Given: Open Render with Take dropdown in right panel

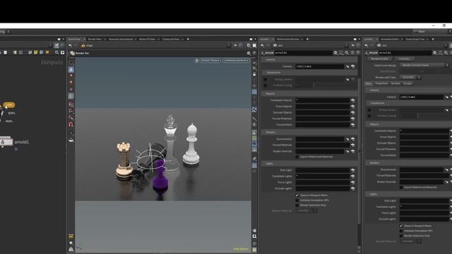Looking at the screenshot, I should point(410,77).
